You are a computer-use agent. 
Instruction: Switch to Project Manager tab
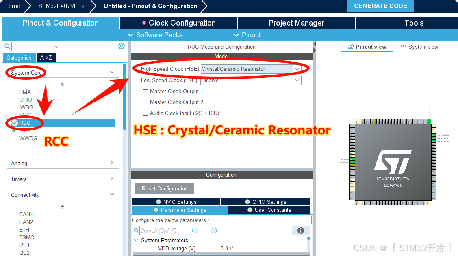tap(296, 23)
